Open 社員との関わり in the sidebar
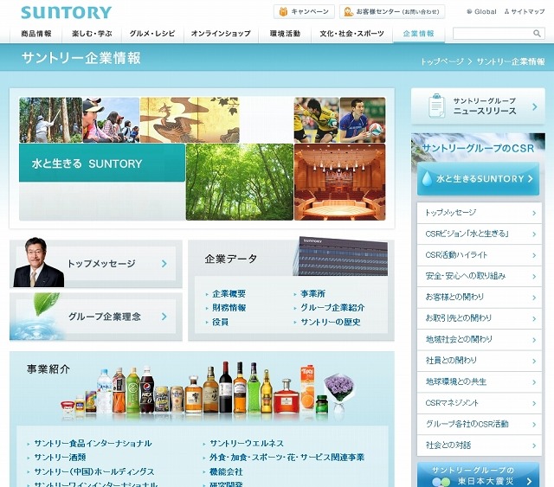Viewport: 554px width, 487px height. (480, 361)
